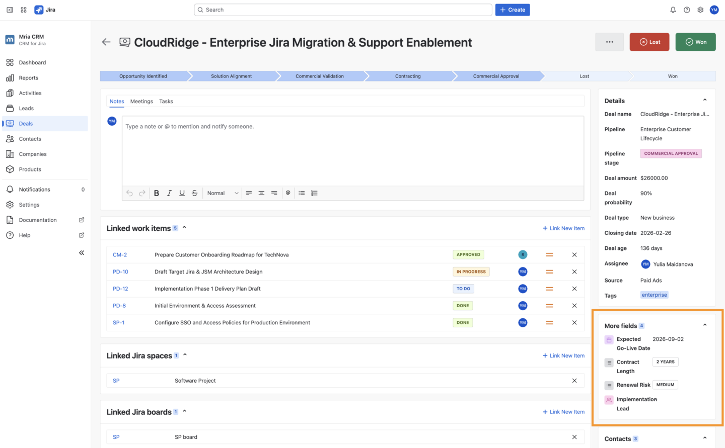Unlink the Software Project space
The height and width of the screenshot is (448, 725).
574,381
